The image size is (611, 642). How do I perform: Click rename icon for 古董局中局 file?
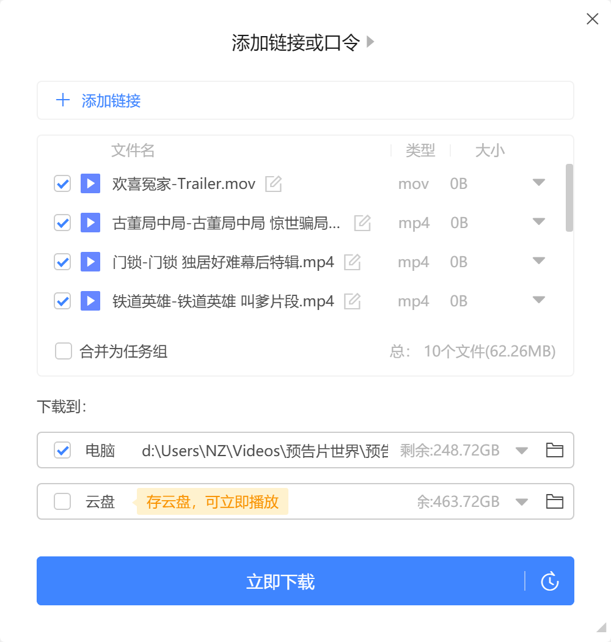point(362,223)
